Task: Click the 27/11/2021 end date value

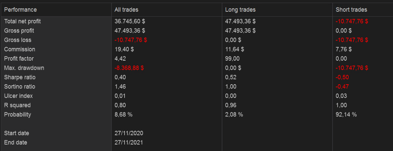Action: pos(129,142)
